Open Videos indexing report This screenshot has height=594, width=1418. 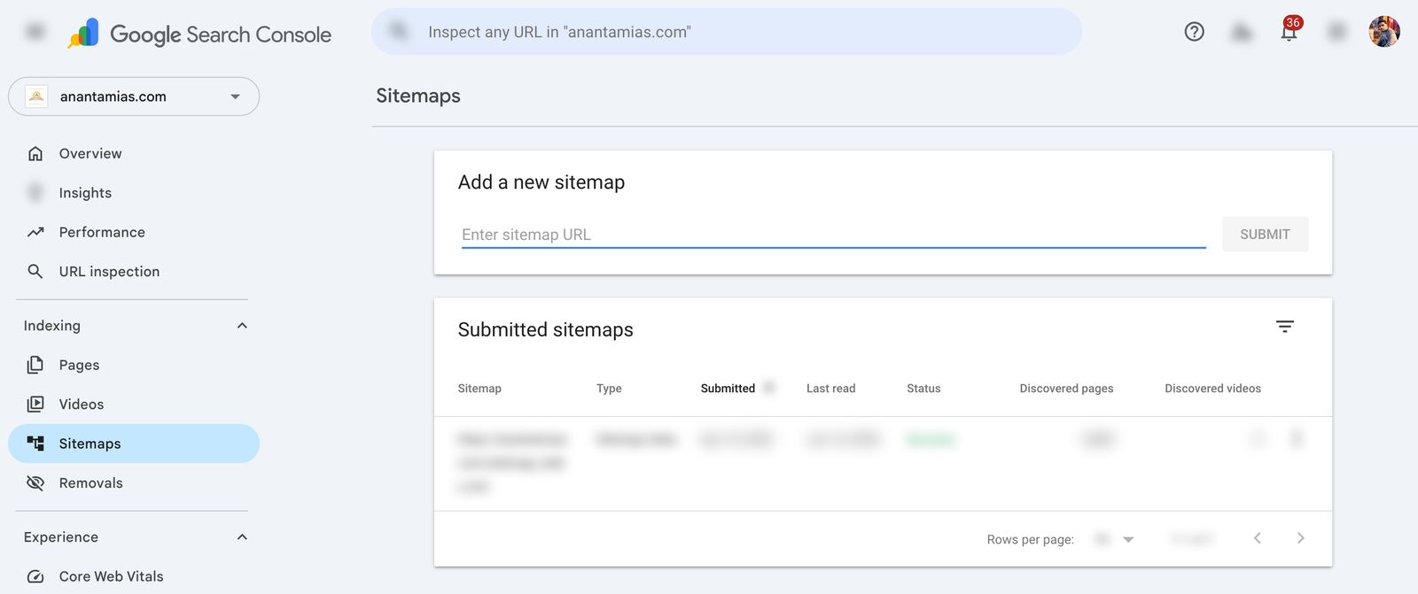click(134, 404)
